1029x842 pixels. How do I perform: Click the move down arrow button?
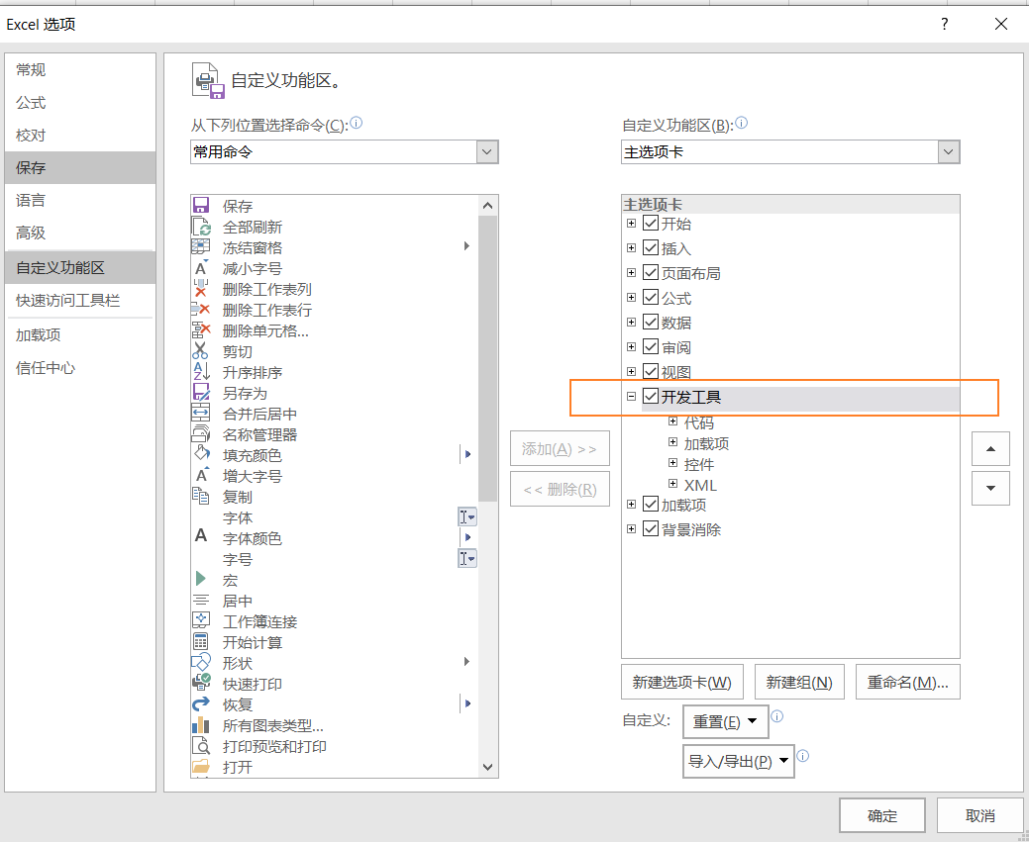pyautogui.click(x=990, y=488)
